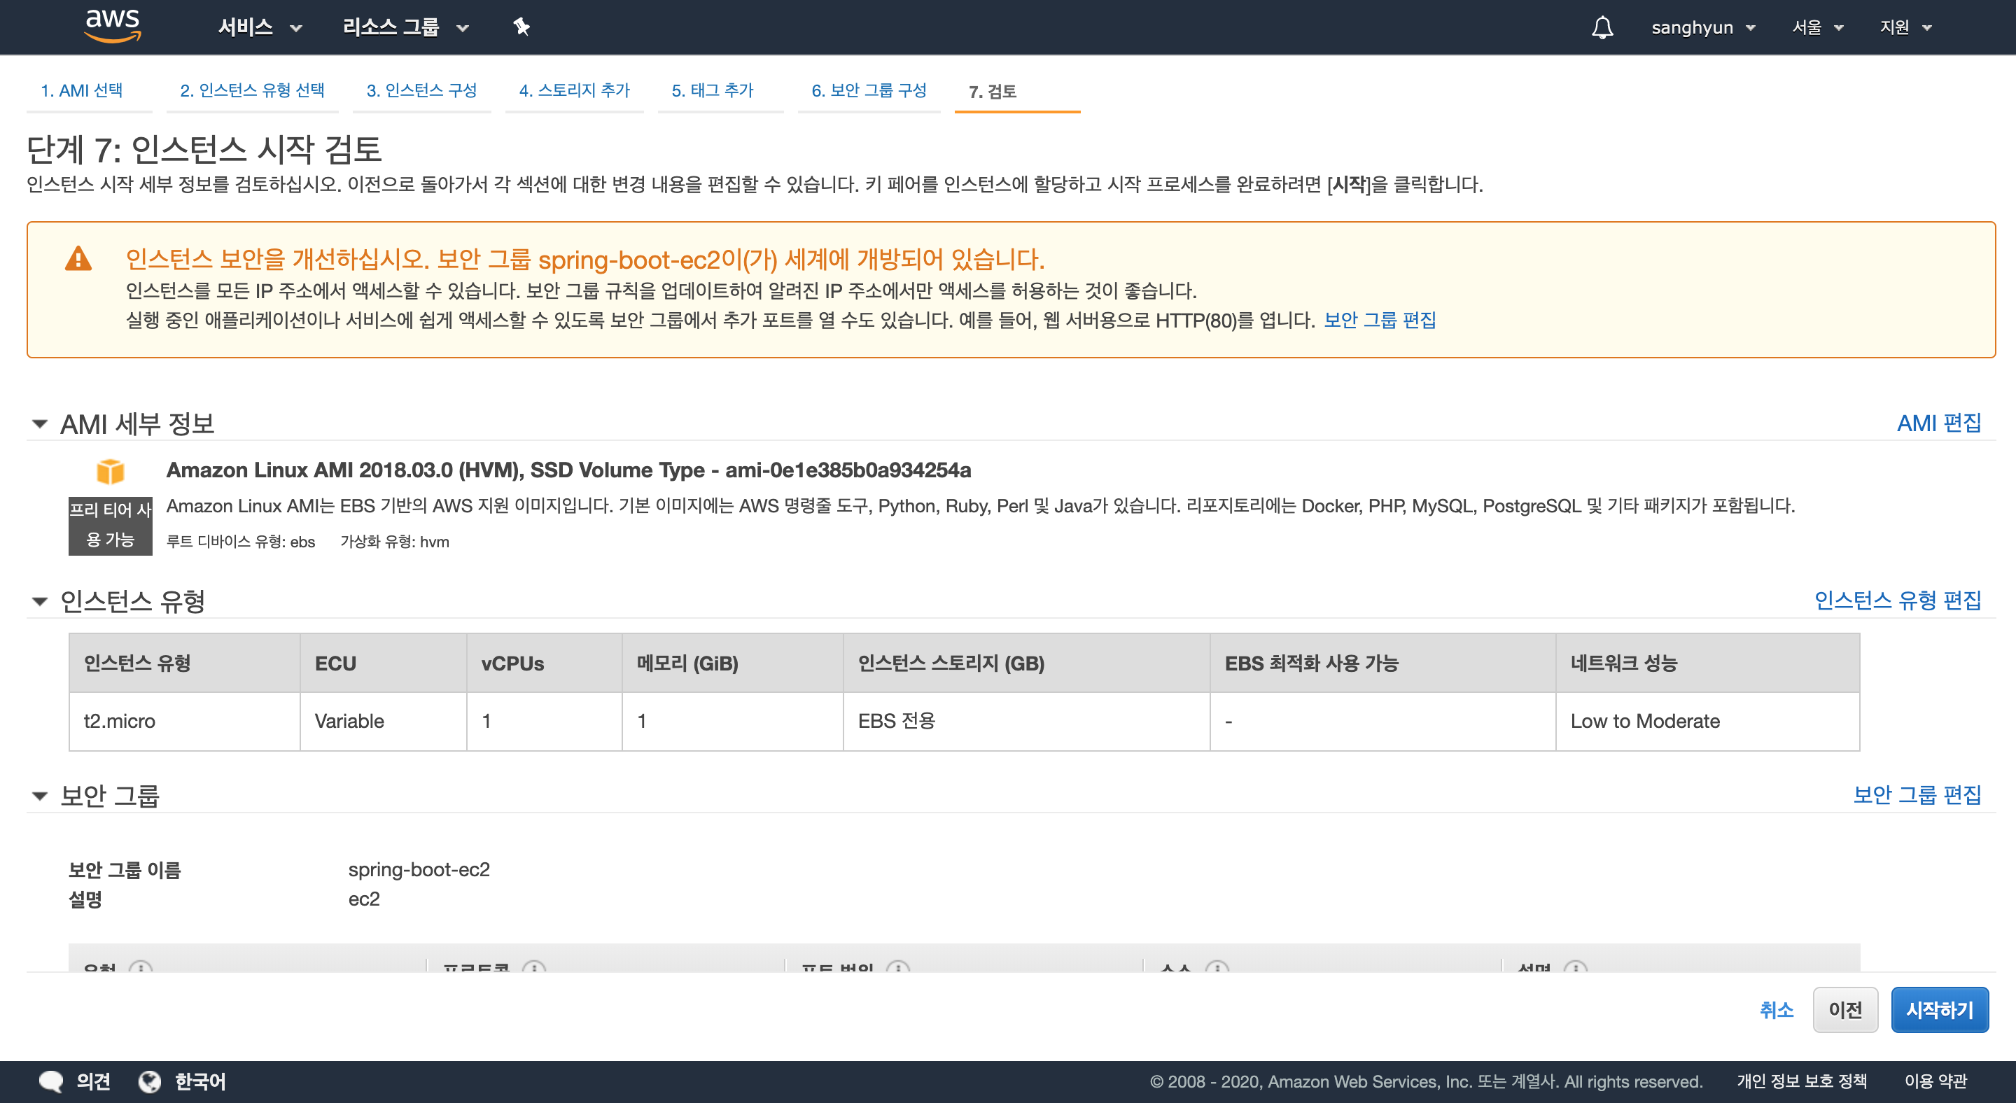The height and width of the screenshot is (1103, 2016).
Task: Open the sanghyun account menu
Action: tap(1702, 27)
